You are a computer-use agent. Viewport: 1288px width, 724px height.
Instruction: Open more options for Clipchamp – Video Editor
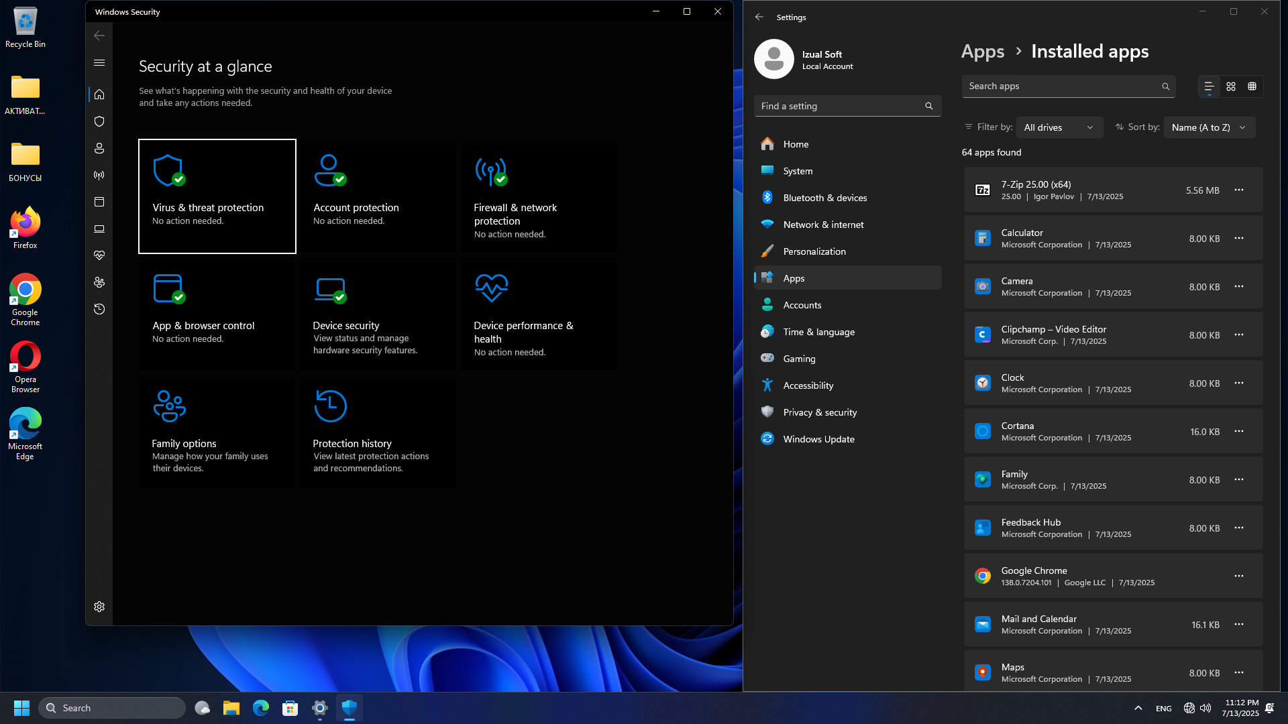1239,335
